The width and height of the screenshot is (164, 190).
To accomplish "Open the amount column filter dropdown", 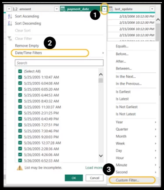I will pyautogui.click(x=57, y=9).
